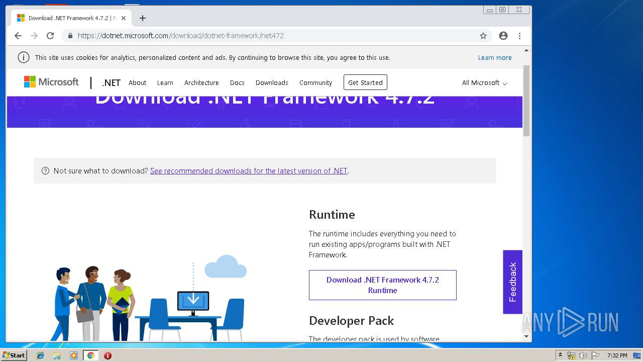This screenshot has width=643, height=362.
Task: Click the question mark help icon
Action: pyautogui.click(x=45, y=170)
